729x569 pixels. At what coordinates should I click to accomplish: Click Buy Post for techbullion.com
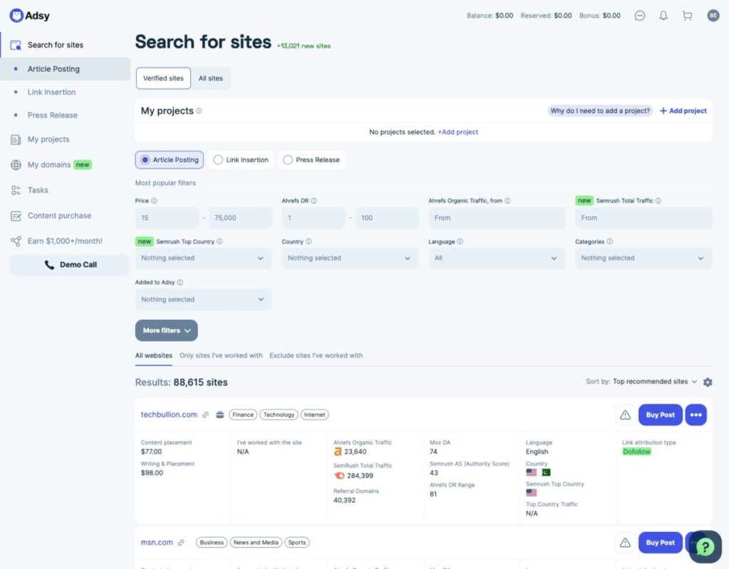(660, 414)
